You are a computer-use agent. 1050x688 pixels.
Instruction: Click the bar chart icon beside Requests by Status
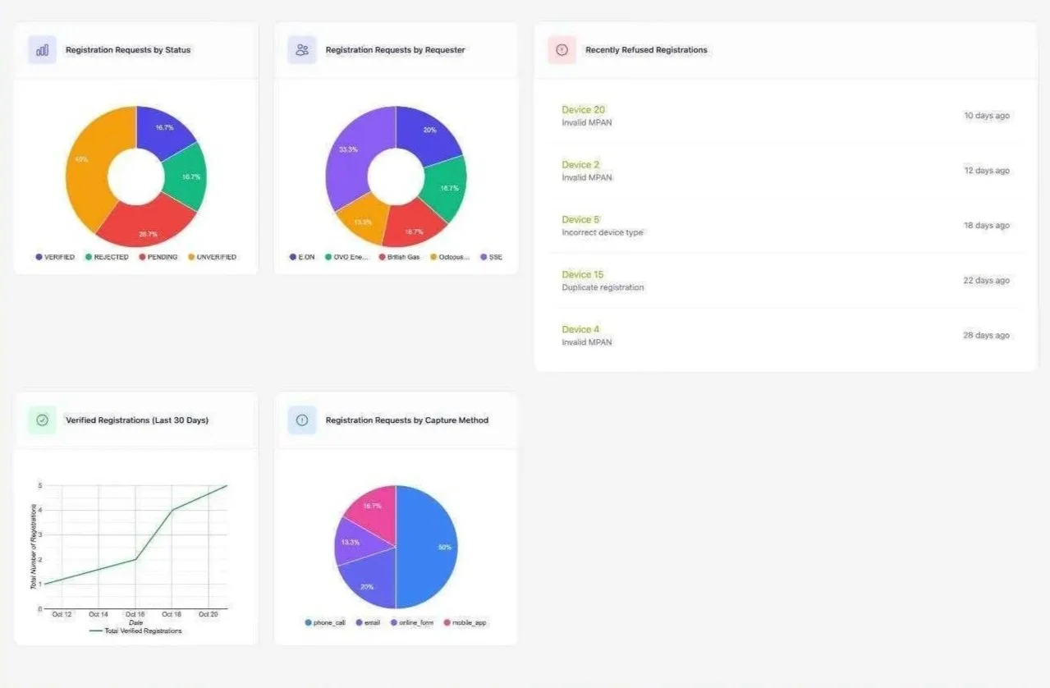[x=42, y=50]
